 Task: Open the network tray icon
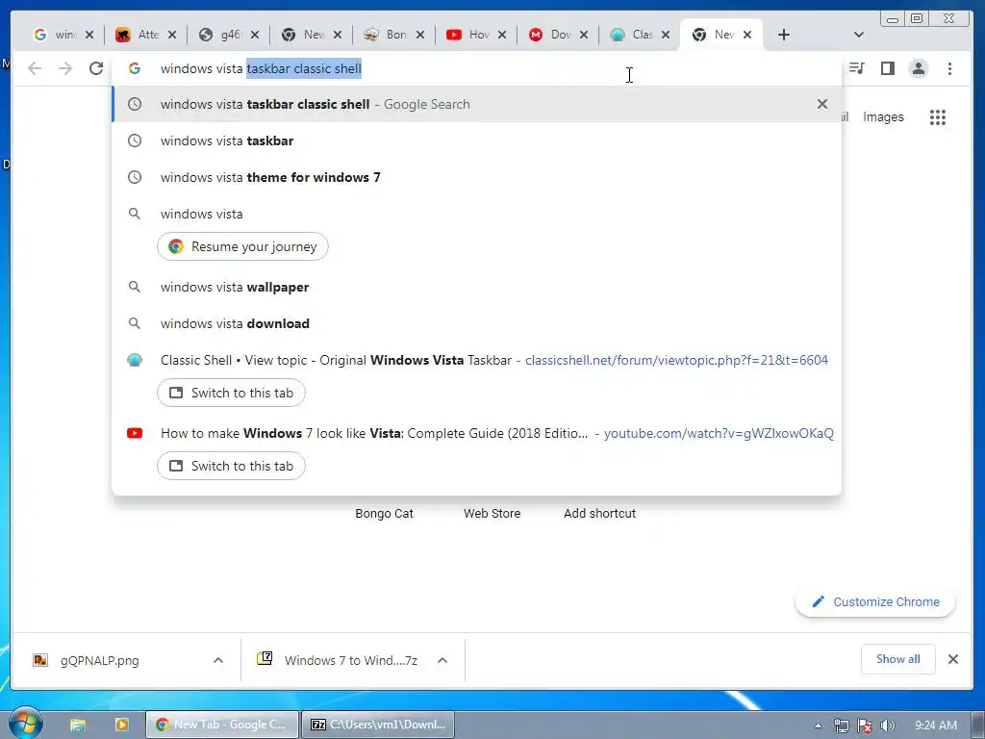pyautogui.click(x=841, y=726)
